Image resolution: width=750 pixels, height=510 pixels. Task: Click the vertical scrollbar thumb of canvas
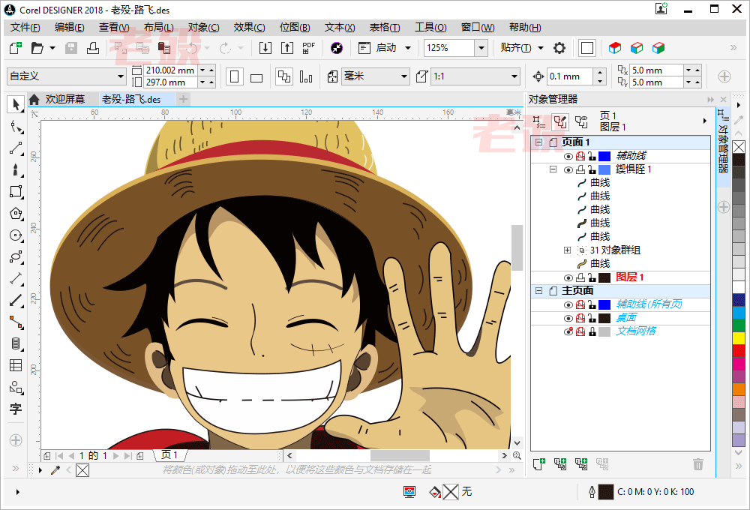tap(517, 247)
